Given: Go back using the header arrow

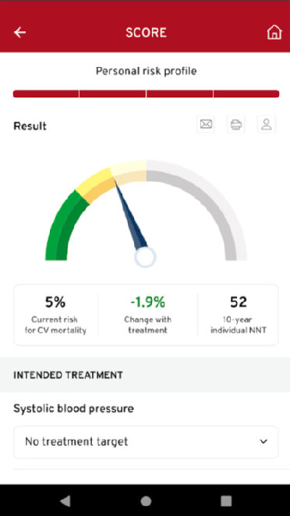Looking at the screenshot, I should tap(19, 33).
